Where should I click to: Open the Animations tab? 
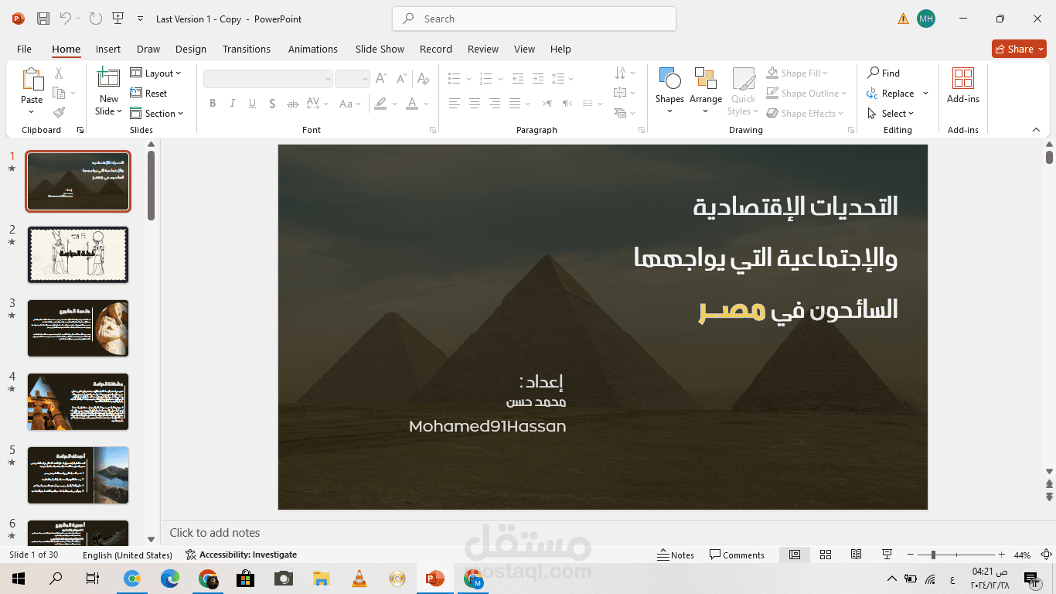click(313, 49)
